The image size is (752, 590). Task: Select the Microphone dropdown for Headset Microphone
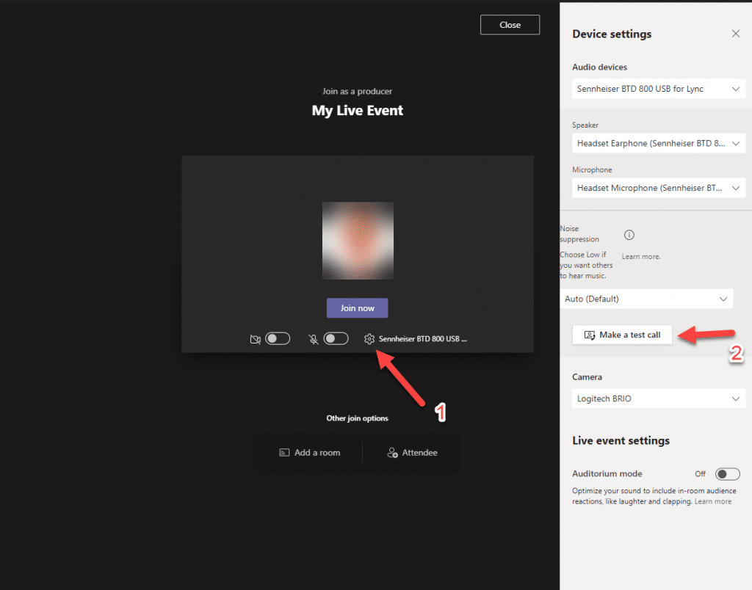(x=658, y=188)
